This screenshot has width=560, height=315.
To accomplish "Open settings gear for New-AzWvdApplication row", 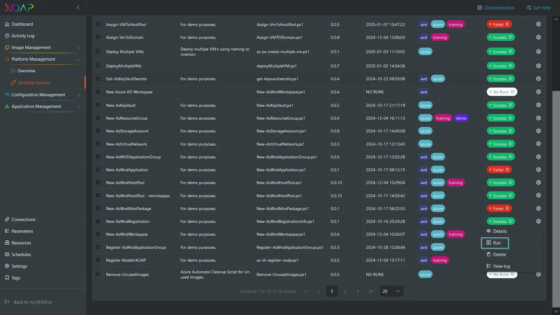I will (538, 170).
